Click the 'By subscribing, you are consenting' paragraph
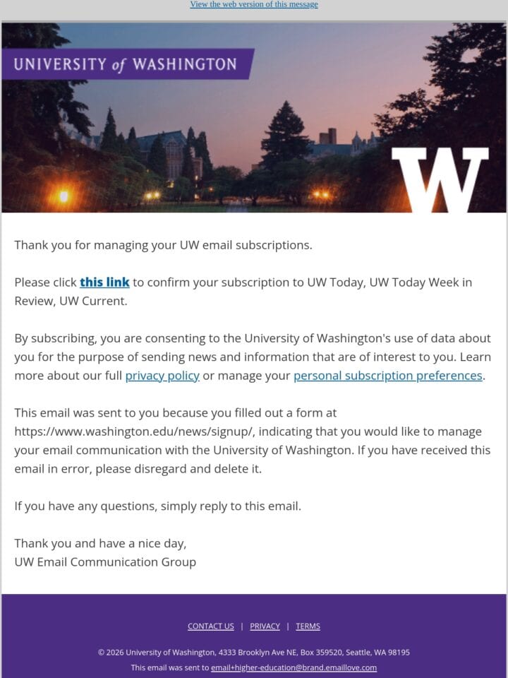This screenshot has height=678, width=508. coord(253,357)
